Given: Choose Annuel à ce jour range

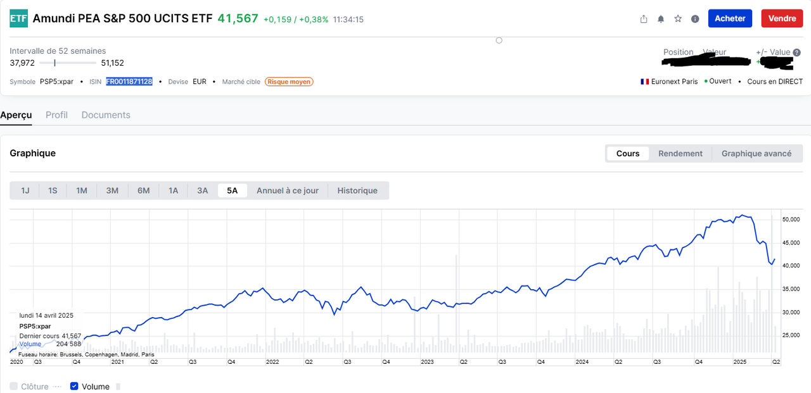Looking at the screenshot, I should point(288,190).
